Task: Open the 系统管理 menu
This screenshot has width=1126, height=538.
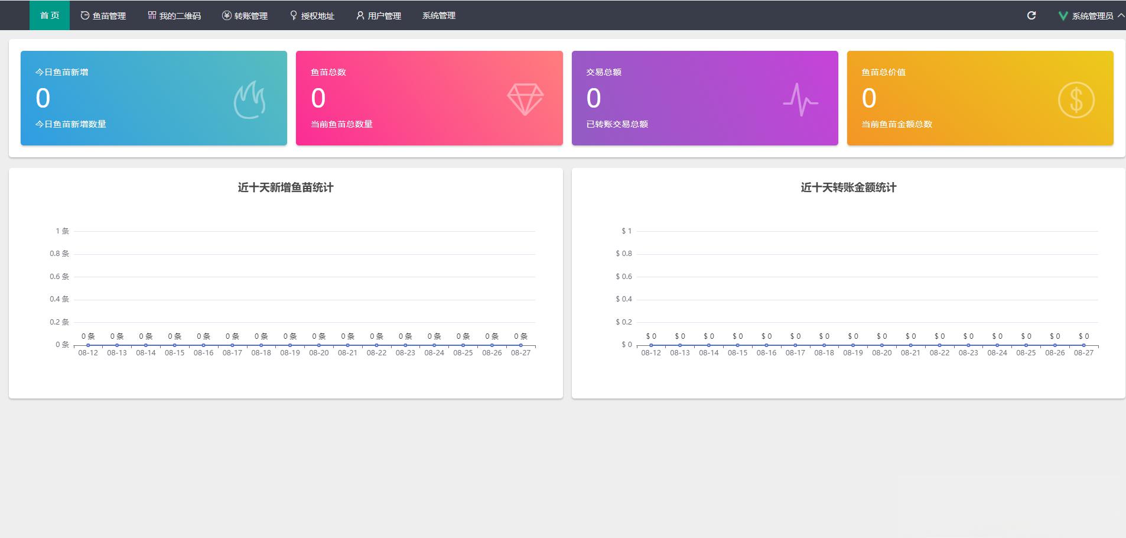Action: (x=439, y=15)
